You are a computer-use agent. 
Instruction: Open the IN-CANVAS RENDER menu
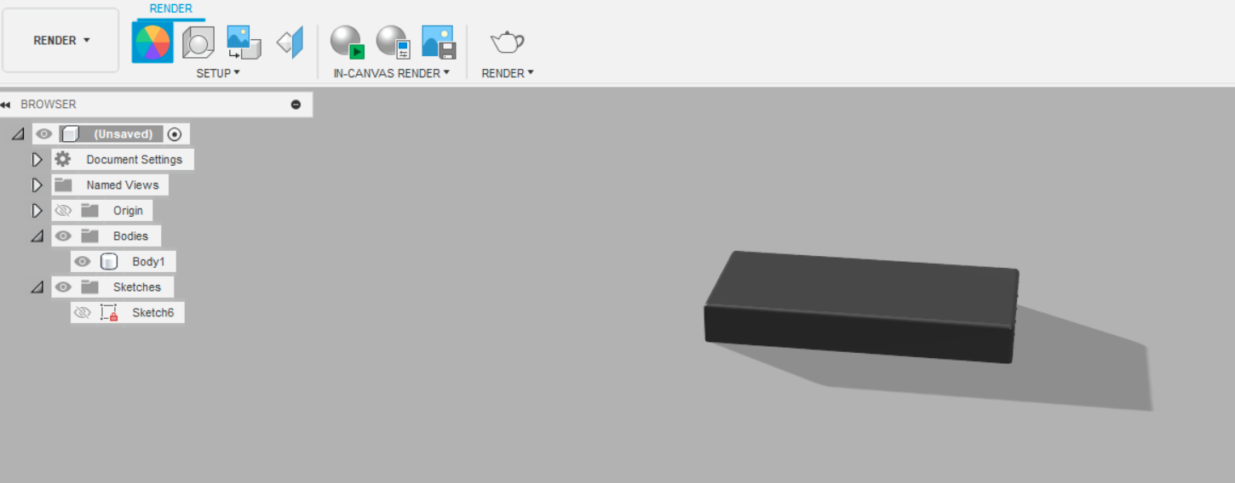click(x=391, y=73)
